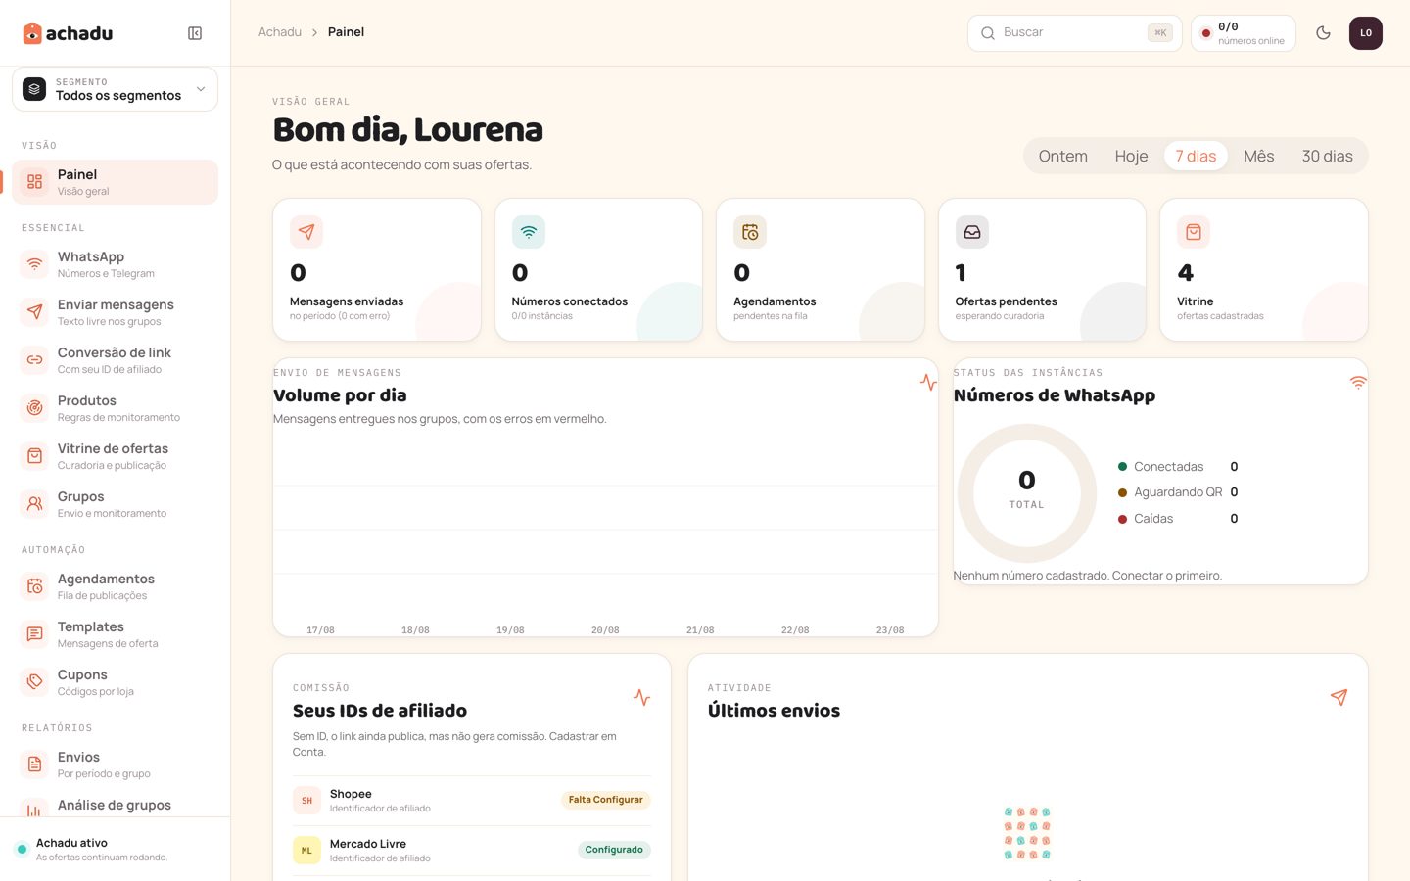Click the achadu logo icon
Image resolution: width=1410 pixels, height=881 pixels.
tap(32, 33)
